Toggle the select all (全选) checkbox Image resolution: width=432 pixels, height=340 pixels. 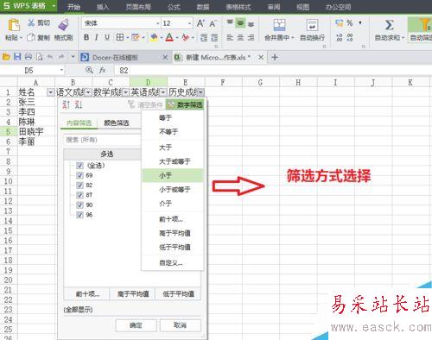click(79, 166)
